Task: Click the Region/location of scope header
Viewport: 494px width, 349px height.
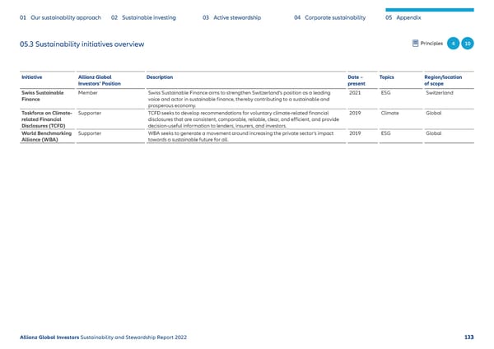Action: point(443,80)
